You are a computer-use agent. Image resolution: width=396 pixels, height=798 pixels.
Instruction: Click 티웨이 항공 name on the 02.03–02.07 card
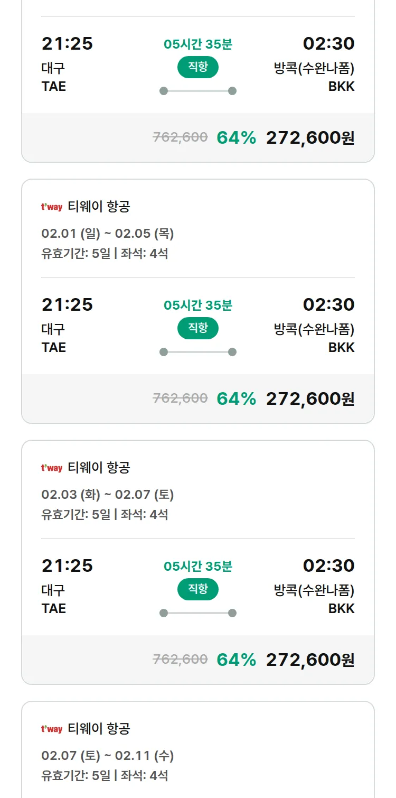click(99, 468)
